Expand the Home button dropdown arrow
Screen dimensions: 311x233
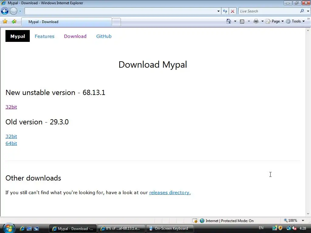[235, 21]
